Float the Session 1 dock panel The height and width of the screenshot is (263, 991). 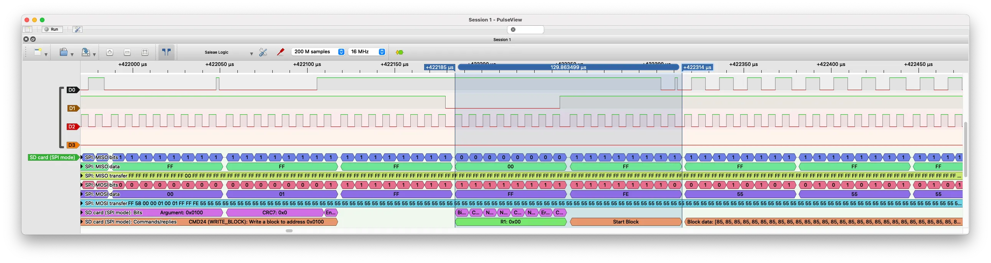pos(33,39)
